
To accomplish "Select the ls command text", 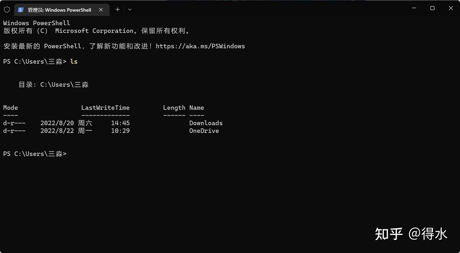I will tap(74, 62).
